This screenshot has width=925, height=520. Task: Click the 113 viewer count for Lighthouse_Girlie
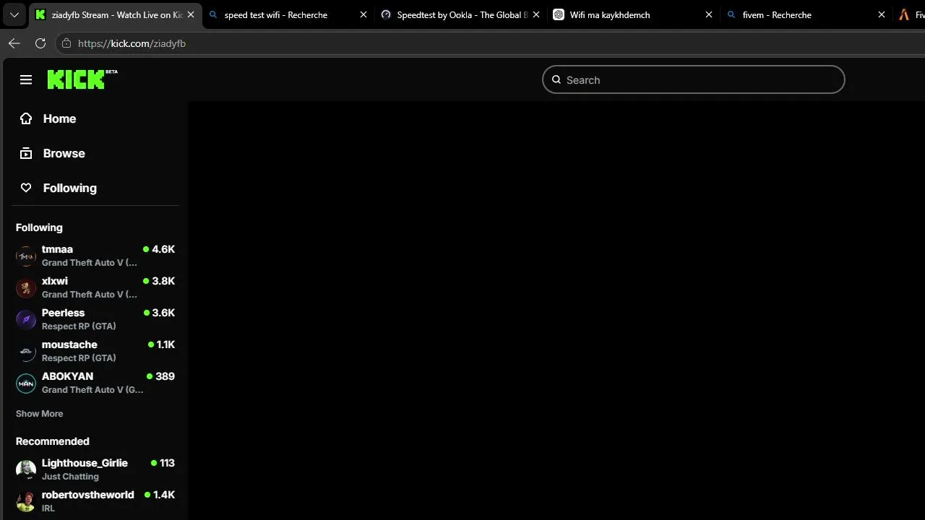coord(167,463)
